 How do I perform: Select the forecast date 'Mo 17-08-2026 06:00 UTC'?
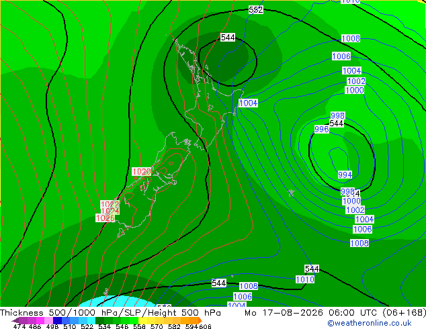[x=312, y=313]
